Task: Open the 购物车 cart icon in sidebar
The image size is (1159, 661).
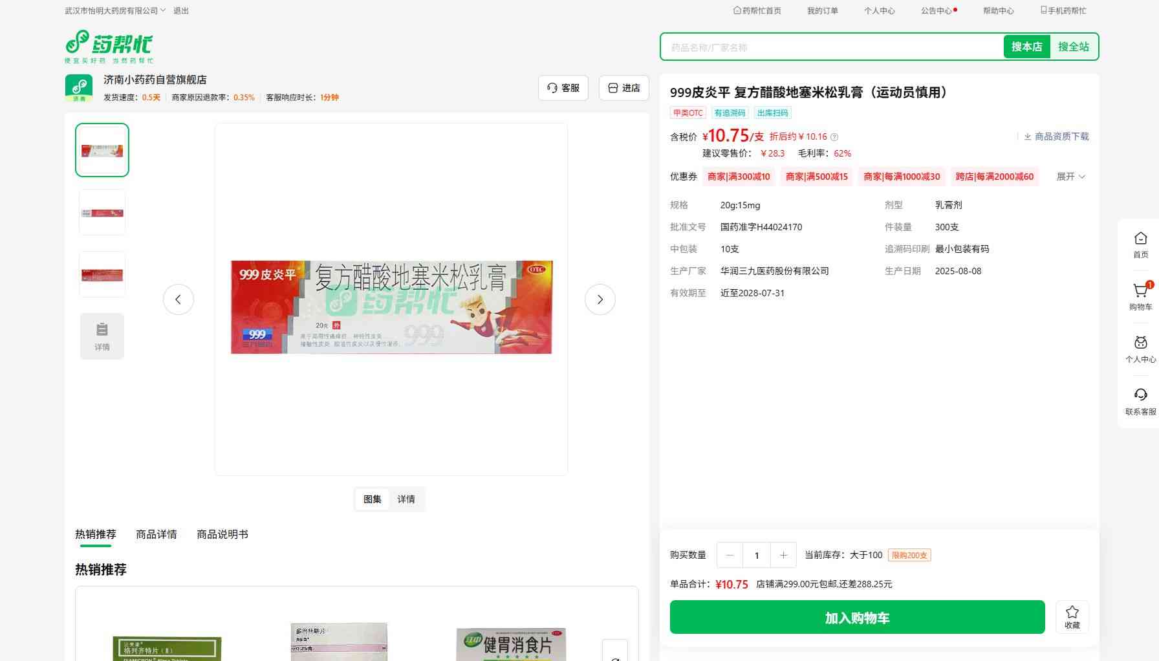Action: point(1140,291)
